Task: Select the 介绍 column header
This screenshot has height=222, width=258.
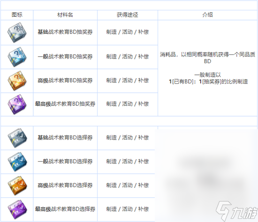Action: pos(207,15)
